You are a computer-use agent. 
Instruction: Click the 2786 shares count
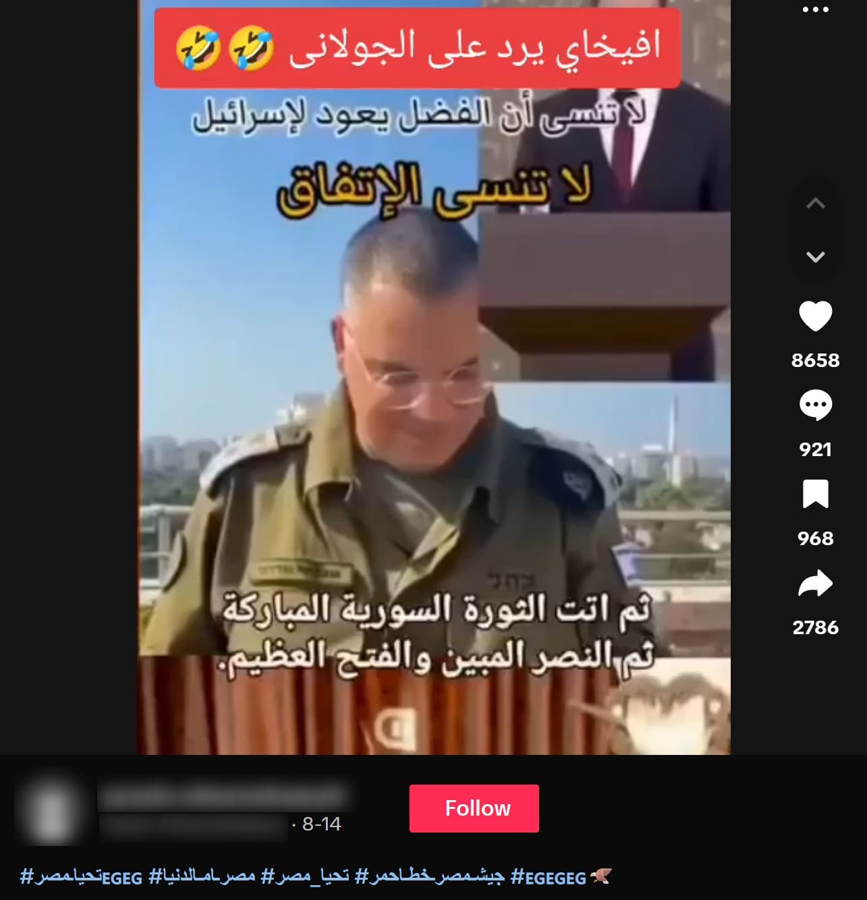pyautogui.click(x=815, y=627)
